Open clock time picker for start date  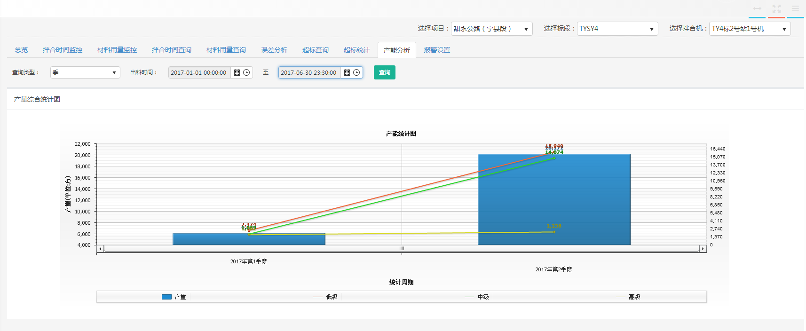[246, 72]
